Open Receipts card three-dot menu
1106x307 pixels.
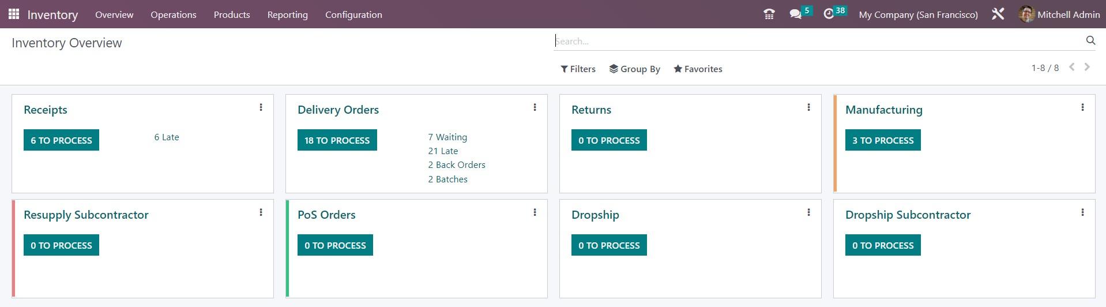coord(261,107)
